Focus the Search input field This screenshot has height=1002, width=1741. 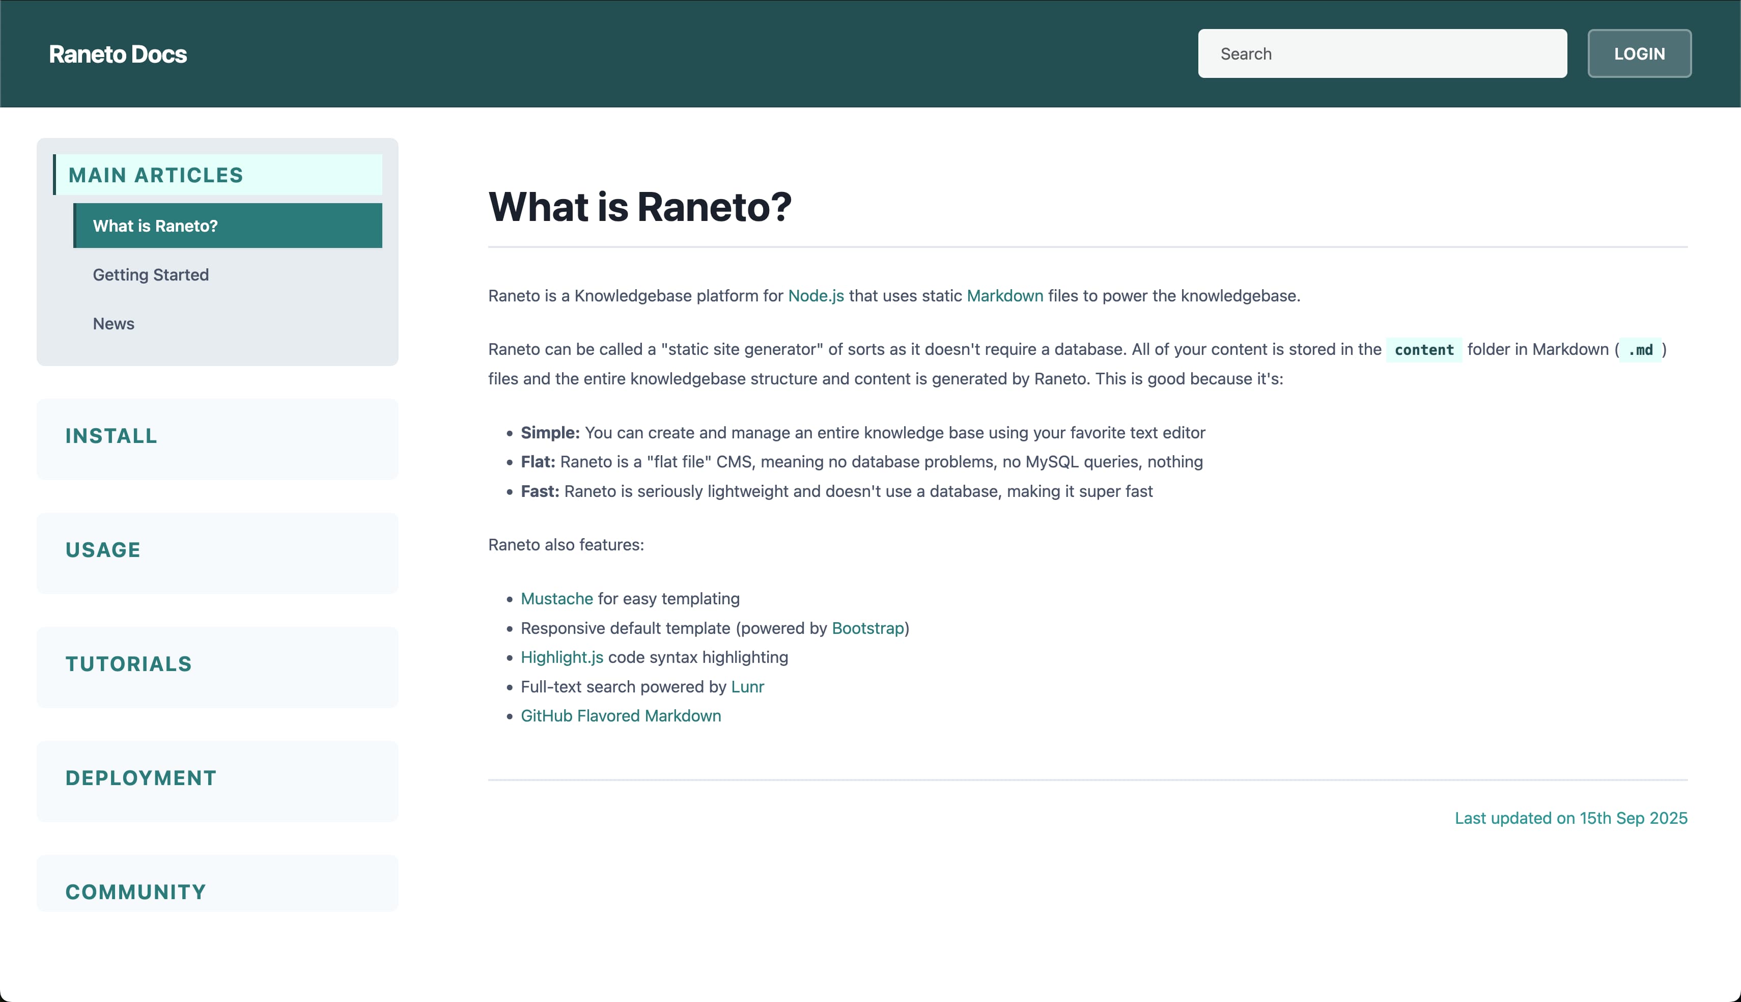coord(1382,53)
